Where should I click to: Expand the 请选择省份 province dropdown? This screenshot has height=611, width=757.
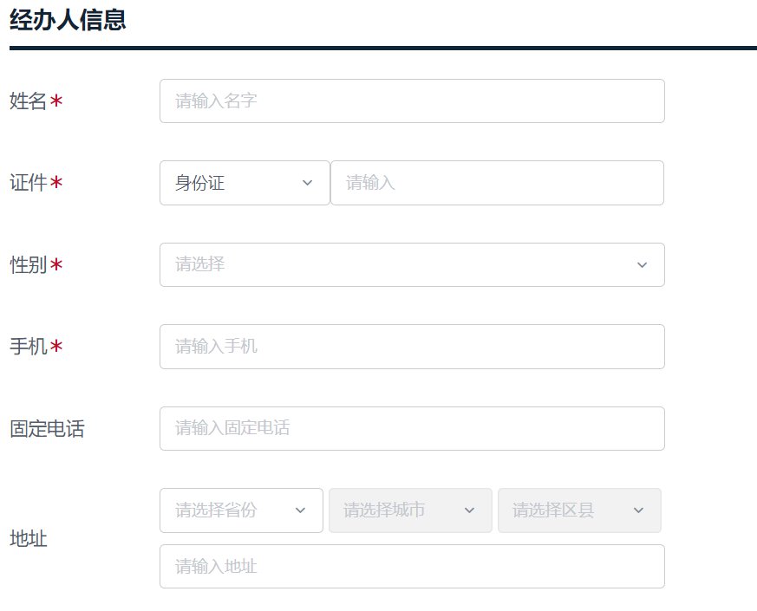(x=230, y=510)
